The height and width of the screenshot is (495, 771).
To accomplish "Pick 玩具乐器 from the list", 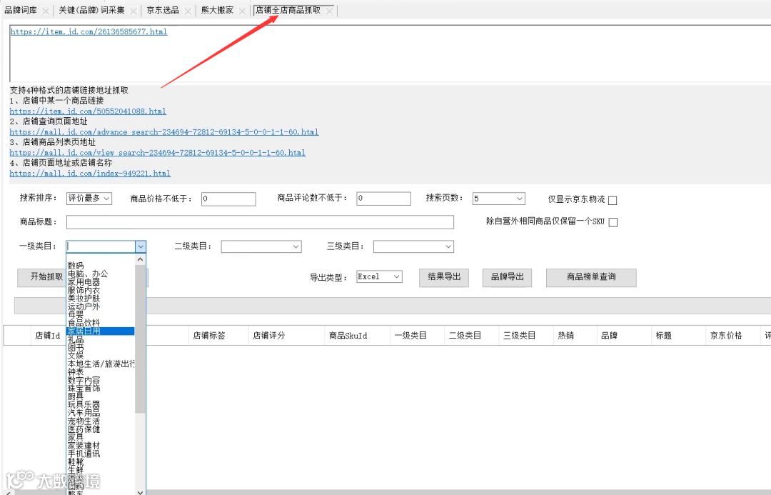I will click(84, 405).
